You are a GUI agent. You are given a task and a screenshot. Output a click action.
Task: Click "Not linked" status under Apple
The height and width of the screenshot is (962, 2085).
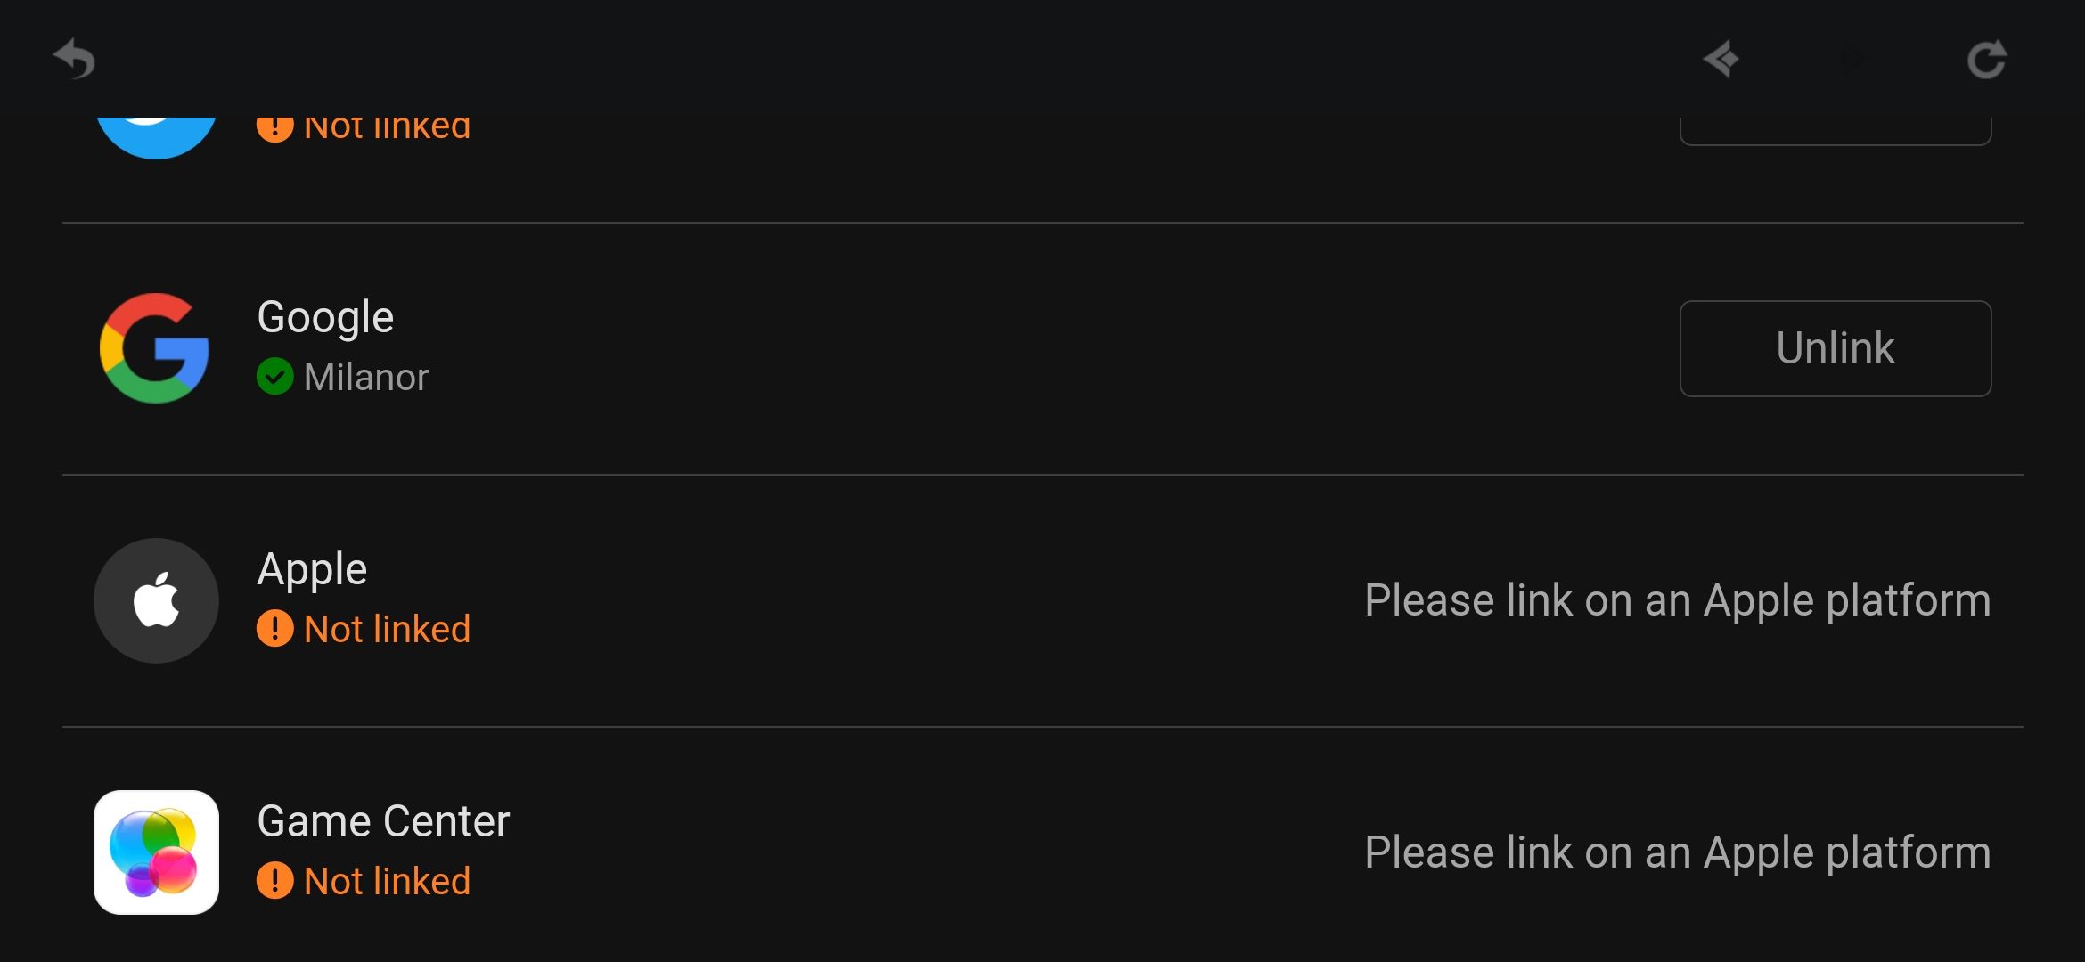[x=387, y=629]
